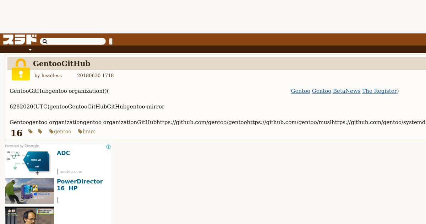This screenshot has width=426, height=224.
Task: Open The Register source link
Action: [379, 91]
